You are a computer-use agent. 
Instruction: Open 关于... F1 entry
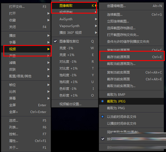tap(26, 147)
